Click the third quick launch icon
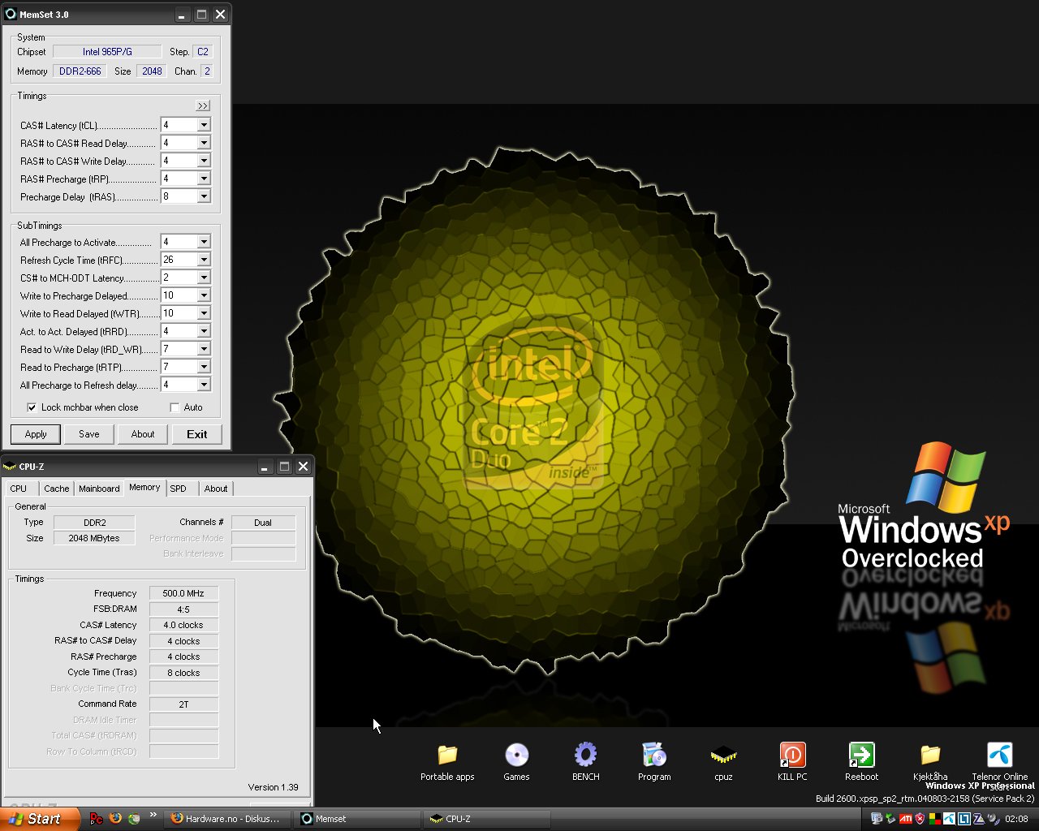This screenshot has height=831, width=1039. [134, 819]
